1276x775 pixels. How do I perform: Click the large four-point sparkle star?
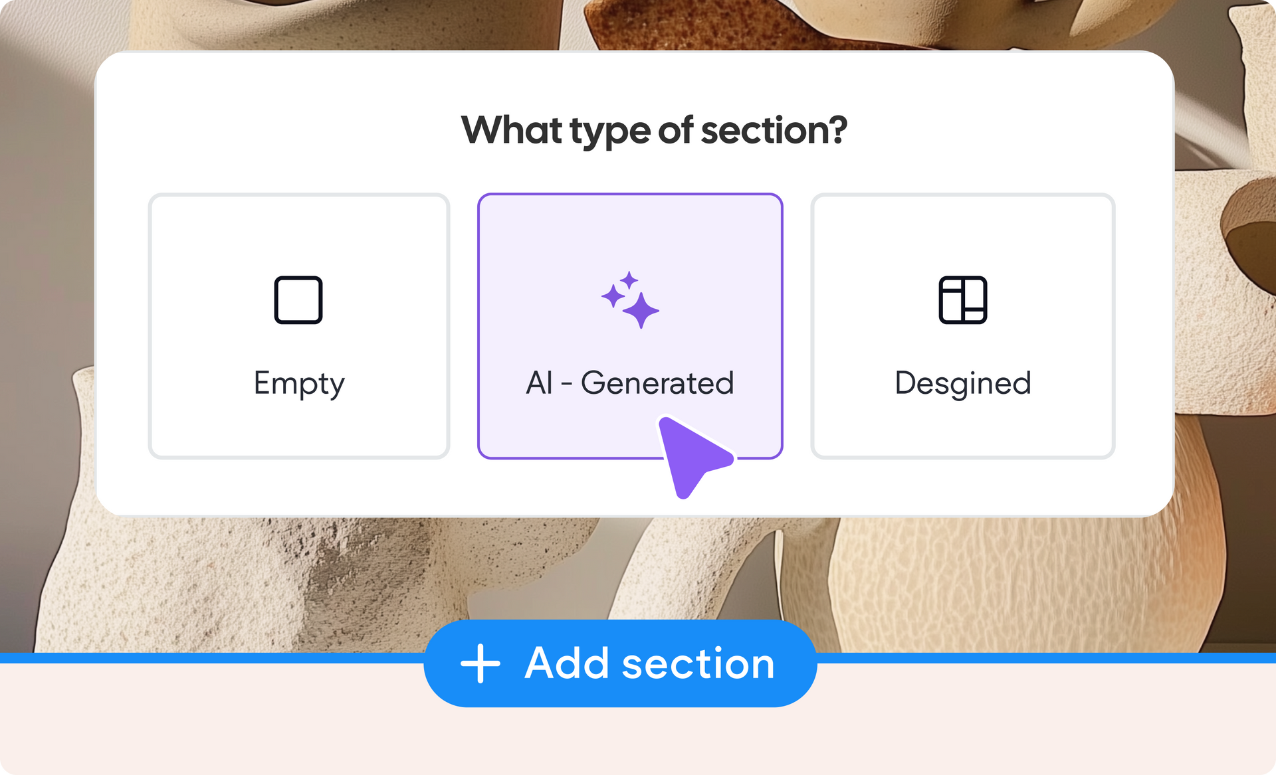(x=641, y=310)
